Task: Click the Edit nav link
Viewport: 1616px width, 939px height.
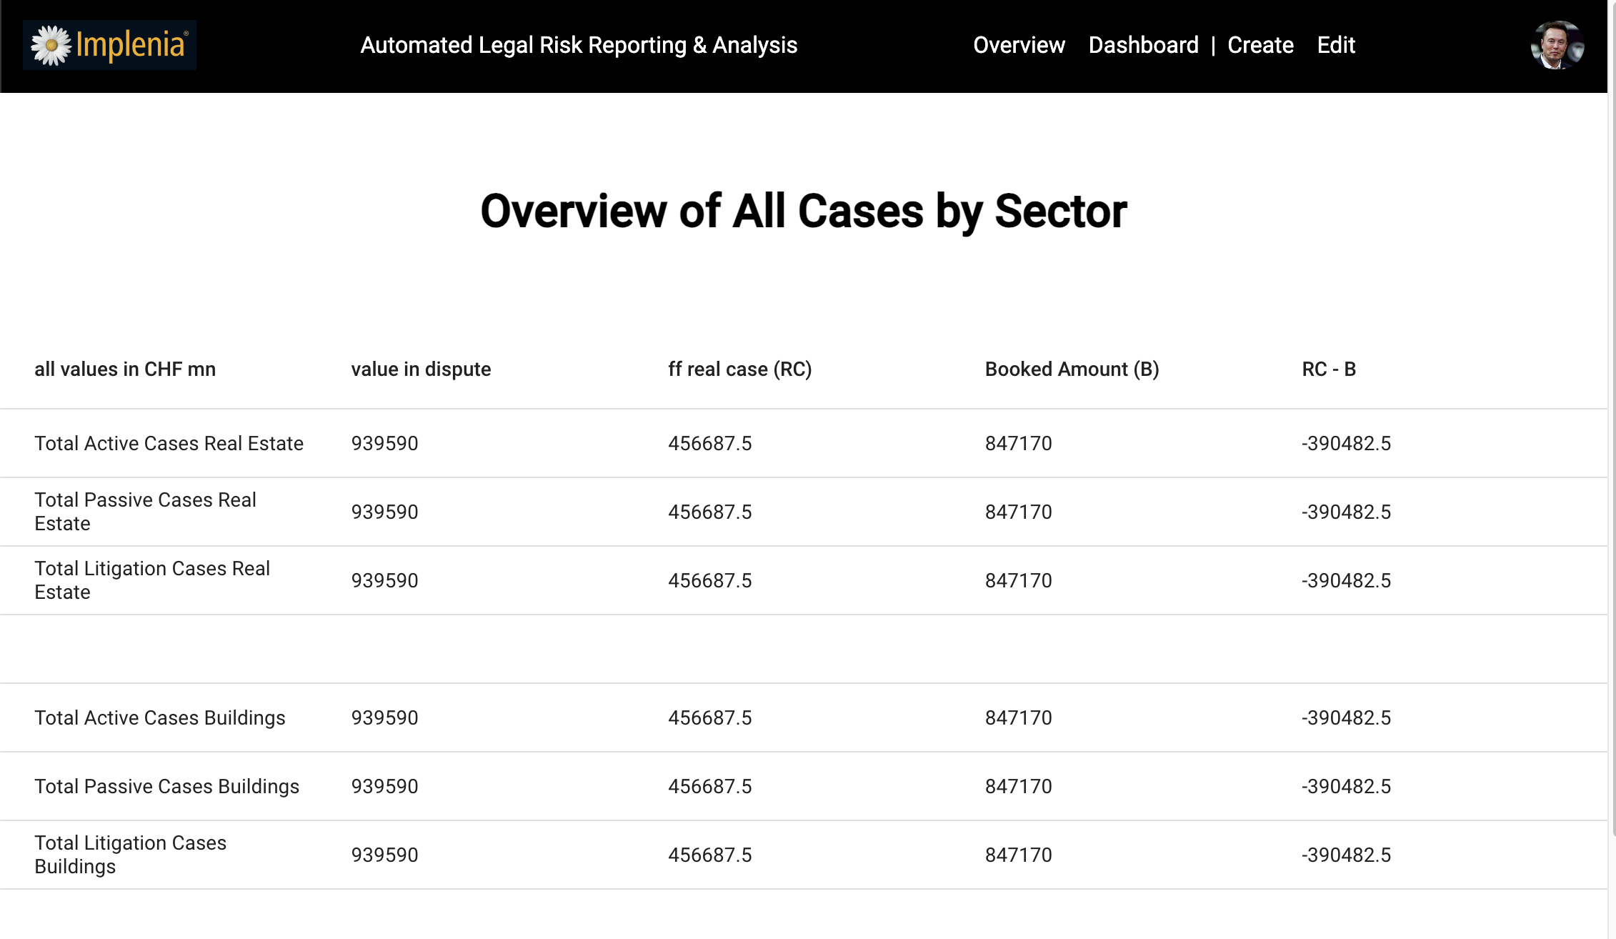Action: [1336, 45]
